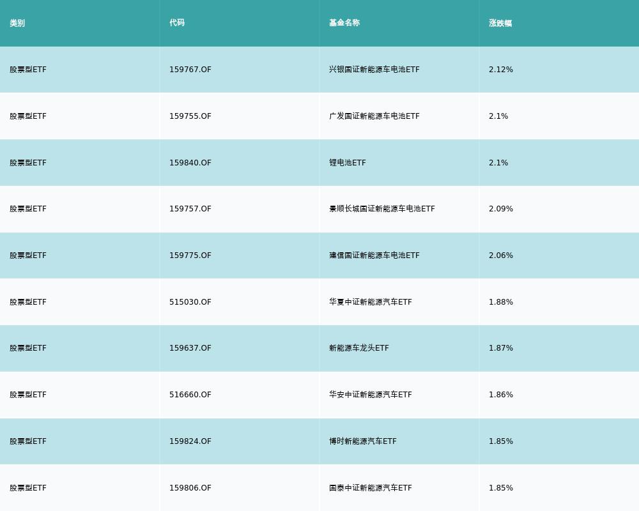Open 博时新能源汽车ETF fund name
The height and width of the screenshot is (511, 639).
(x=363, y=441)
